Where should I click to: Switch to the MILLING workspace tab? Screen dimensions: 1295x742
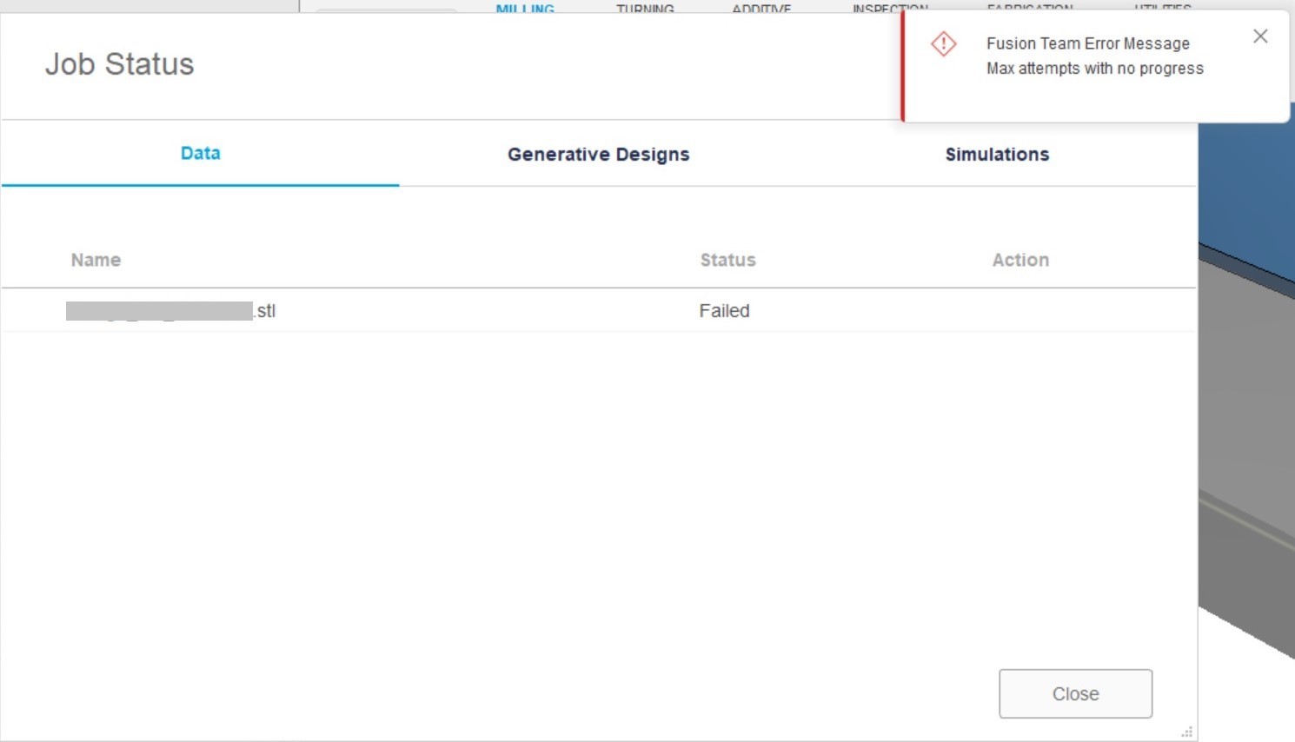524,9
